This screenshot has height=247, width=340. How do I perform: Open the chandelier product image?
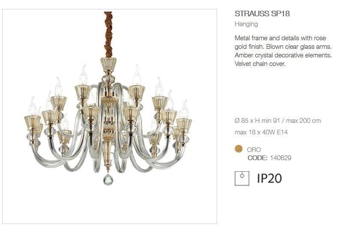(110, 116)
